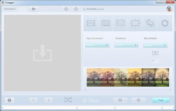Screen dimensions: 176x111
Task: Open the Vintager eye logo icon
Action: pos(169,9)
